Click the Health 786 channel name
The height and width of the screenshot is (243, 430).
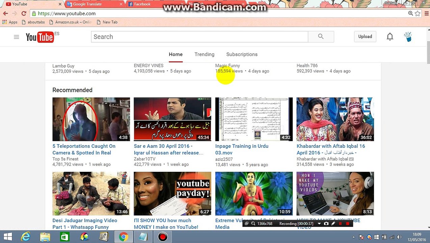(307, 65)
